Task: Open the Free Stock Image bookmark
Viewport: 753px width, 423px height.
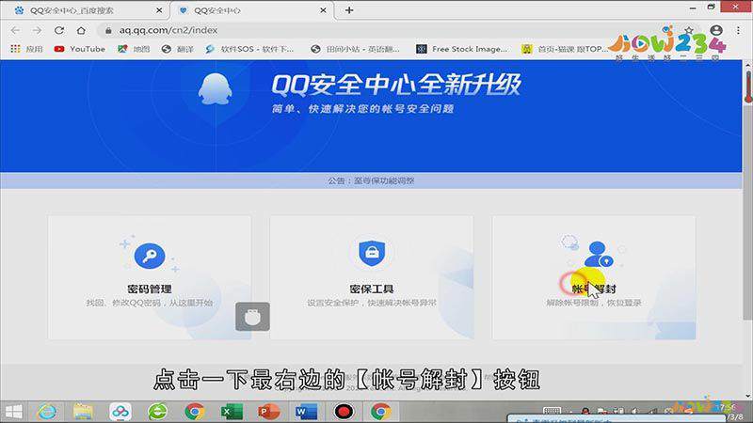Action: click(462, 49)
